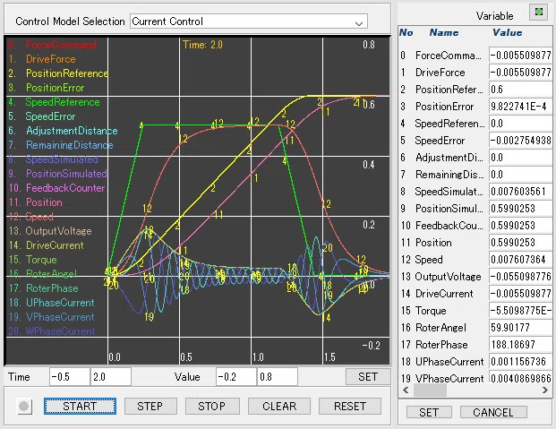Click the Time: 2.0 label in chart
556x429 pixels.
click(x=202, y=45)
